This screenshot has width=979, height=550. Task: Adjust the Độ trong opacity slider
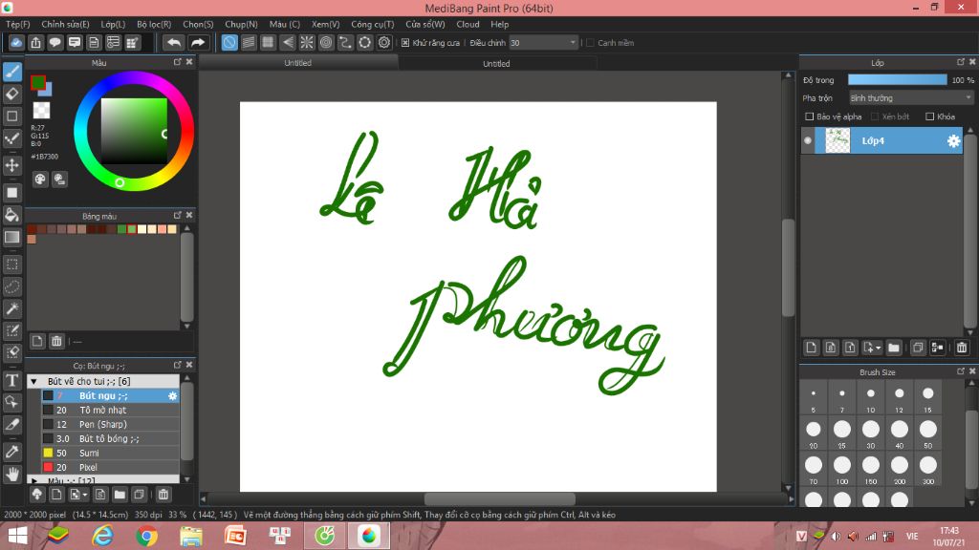tap(897, 80)
